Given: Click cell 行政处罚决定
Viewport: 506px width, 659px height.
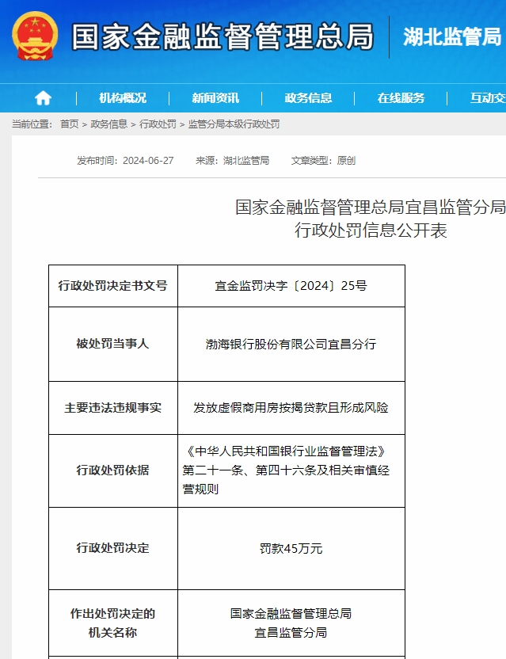Looking at the screenshot, I should pyautogui.click(x=113, y=548).
